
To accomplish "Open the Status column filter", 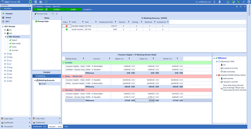I will pyautogui.click(x=70, y=22).
